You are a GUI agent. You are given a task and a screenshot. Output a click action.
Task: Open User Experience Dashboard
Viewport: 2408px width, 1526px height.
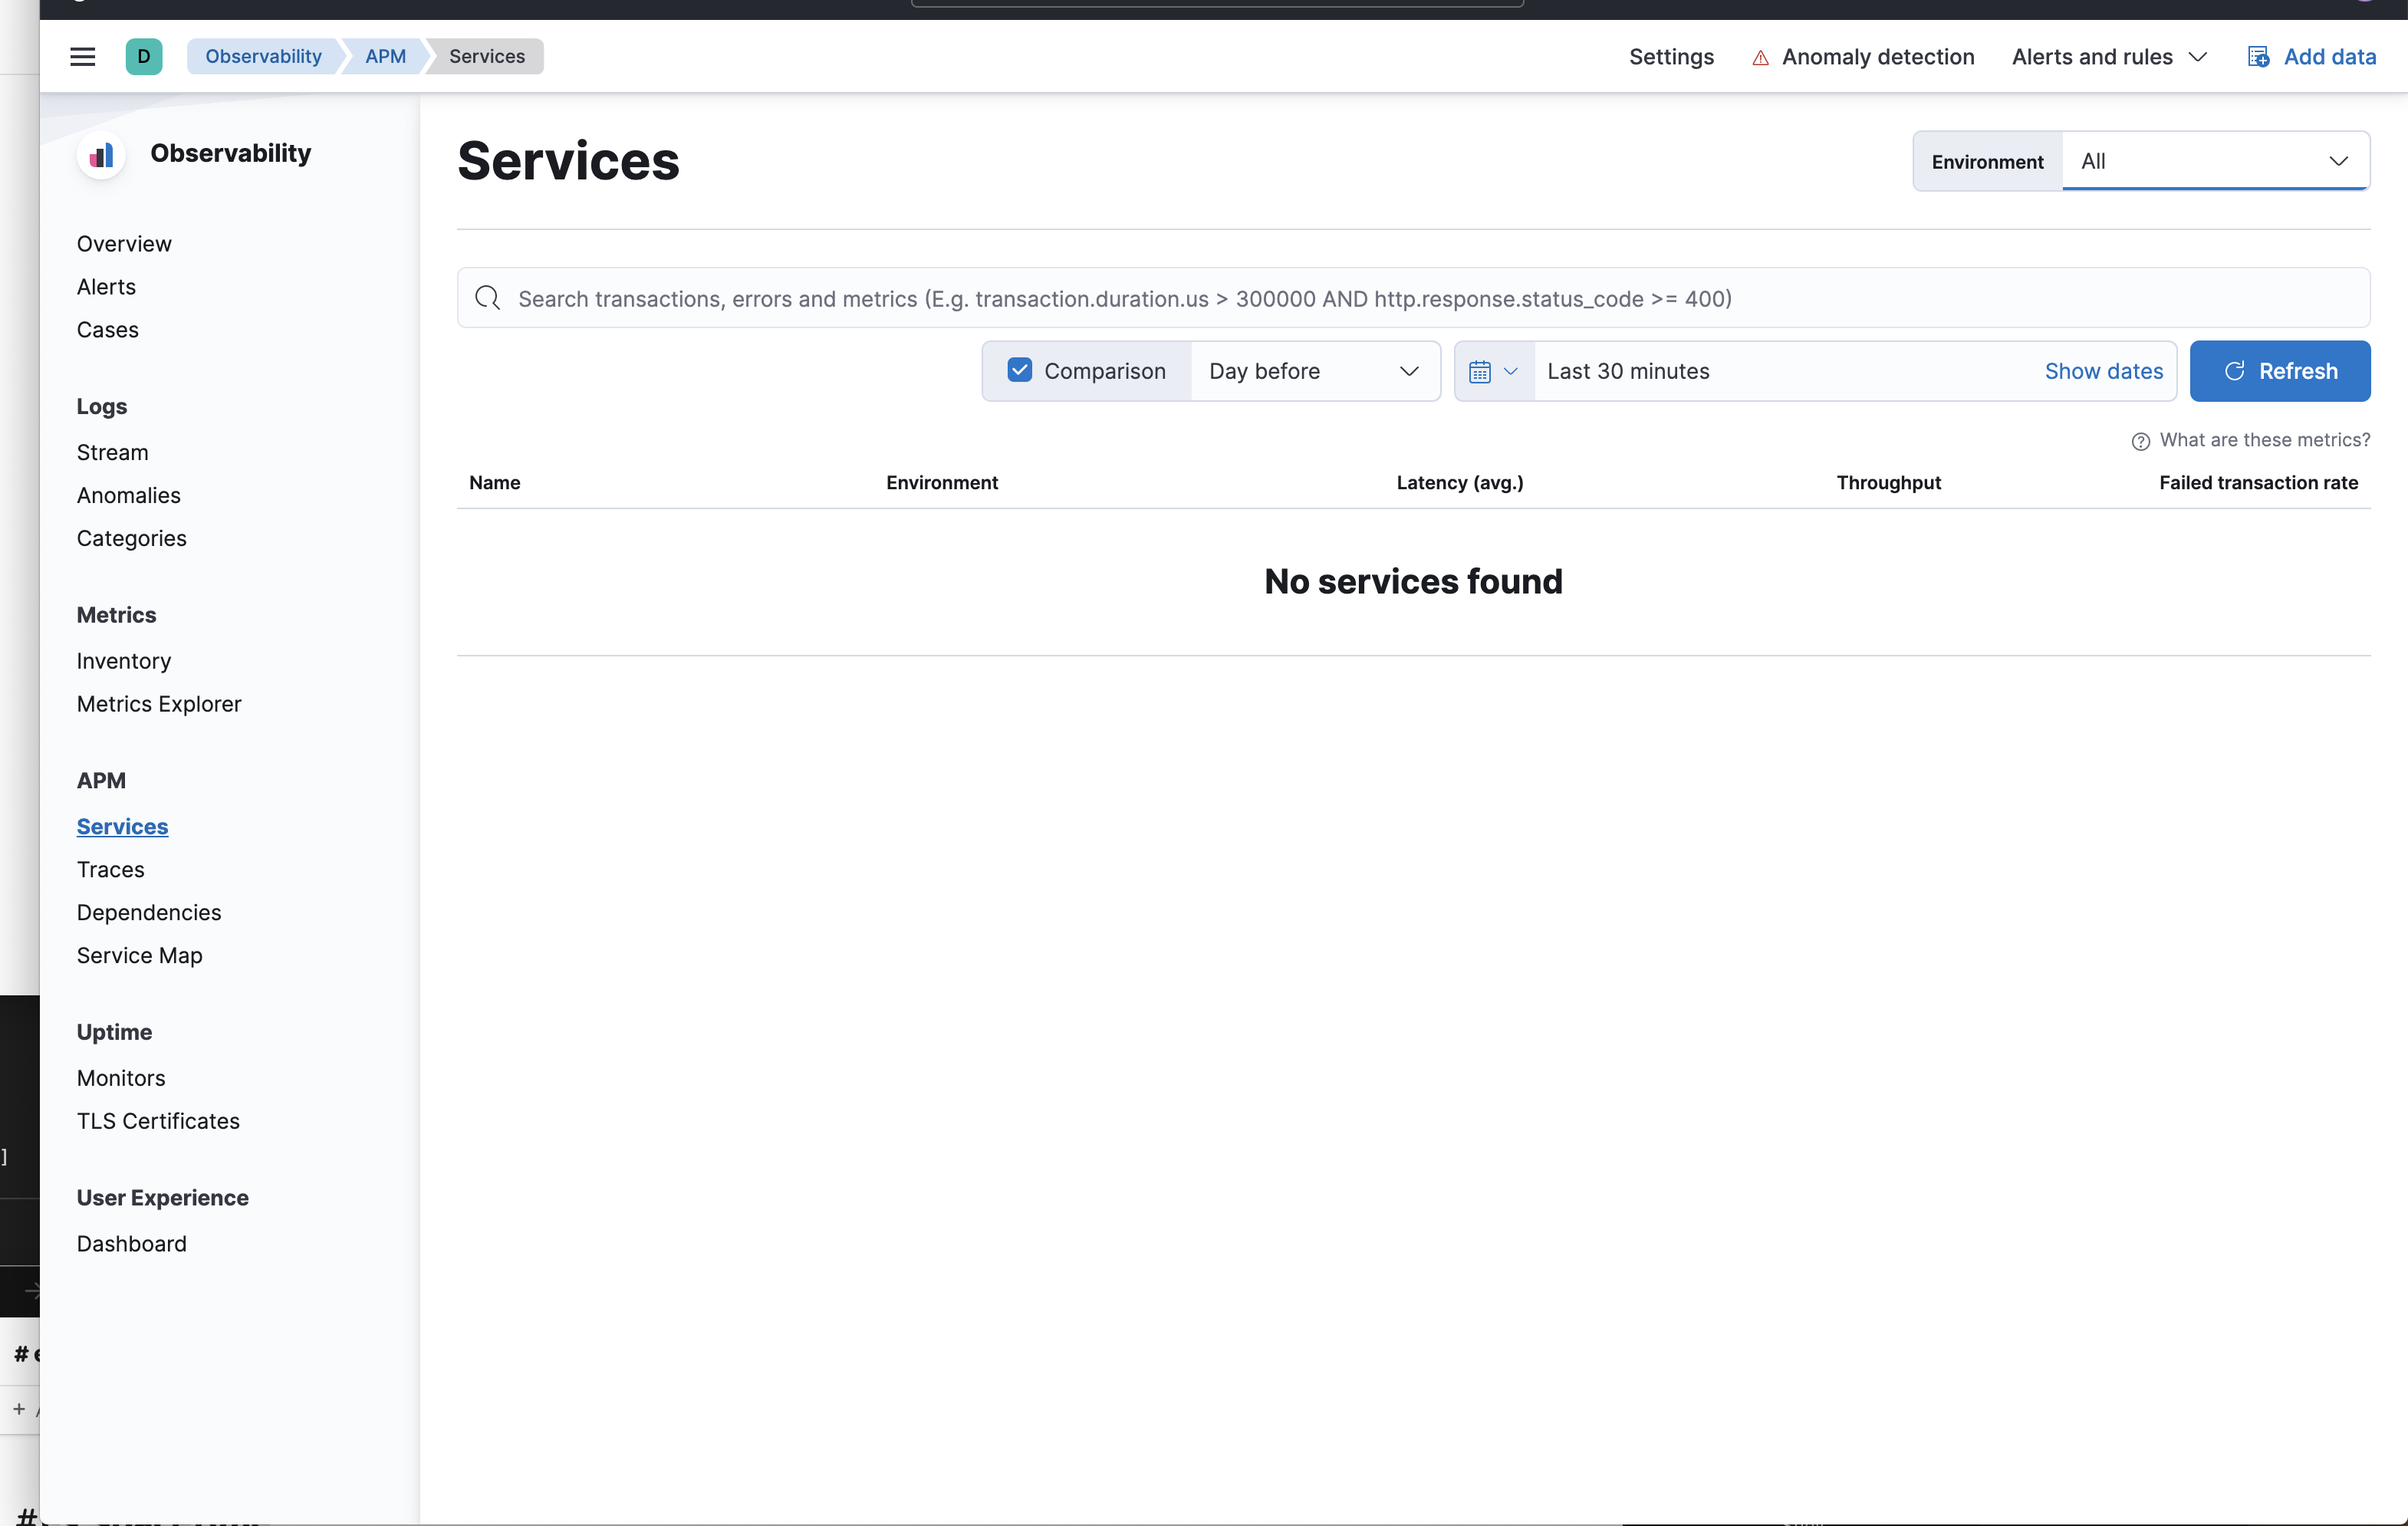132,1244
